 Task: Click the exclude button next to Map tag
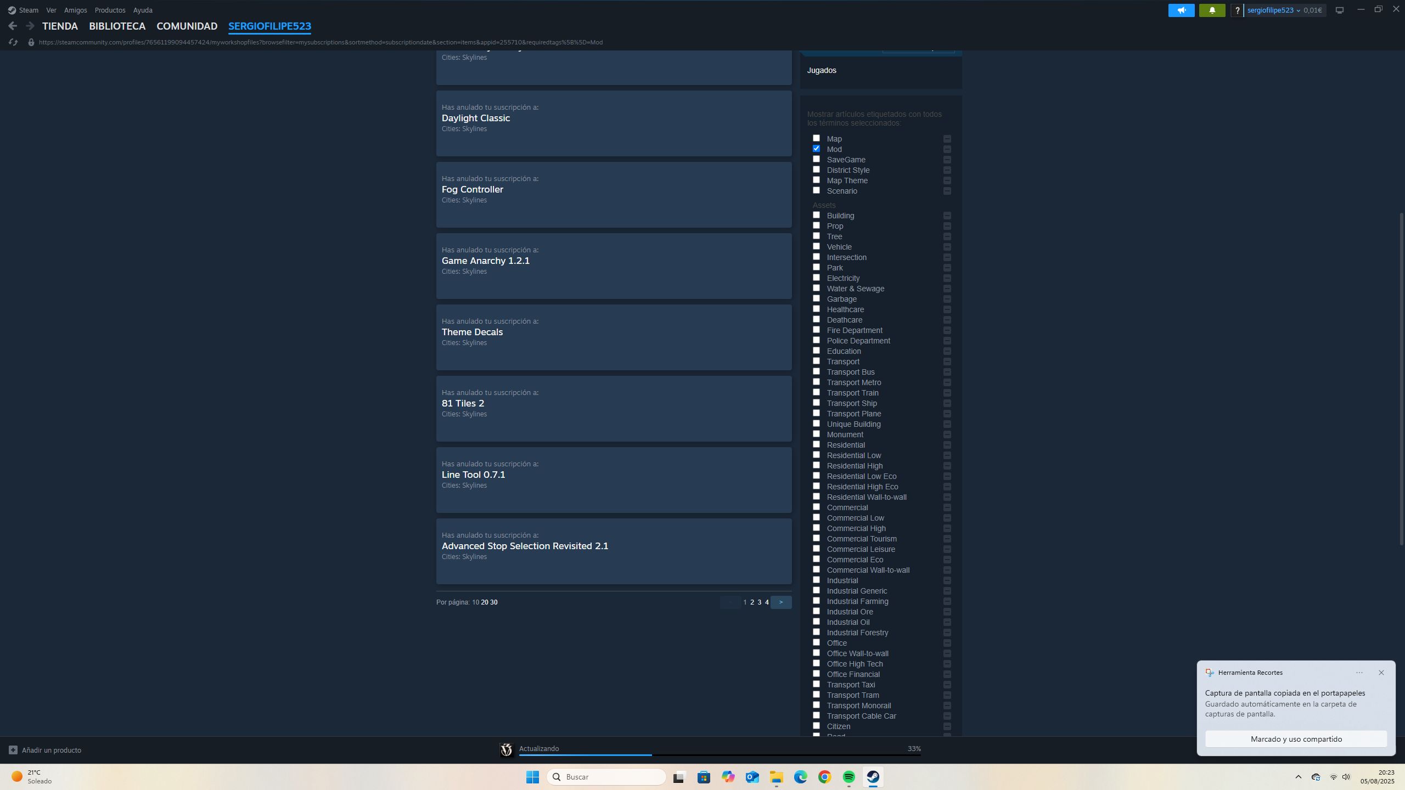947,139
